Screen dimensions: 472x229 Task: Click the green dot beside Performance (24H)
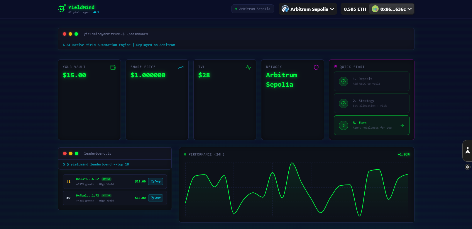pyautogui.click(x=185, y=154)
